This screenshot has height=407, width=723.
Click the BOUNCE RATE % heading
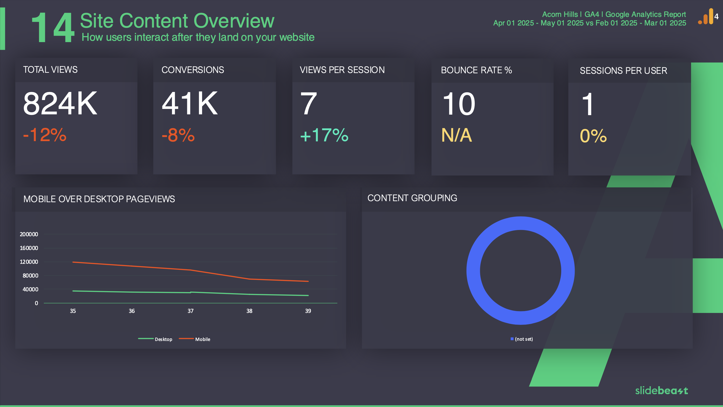[476, 70]
